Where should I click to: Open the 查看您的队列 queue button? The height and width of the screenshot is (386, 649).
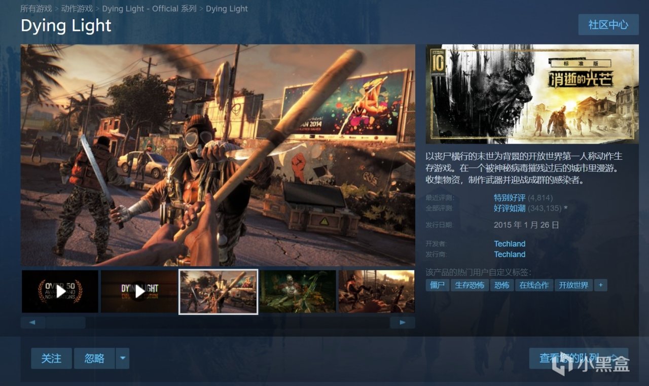[x=579, y=358]
